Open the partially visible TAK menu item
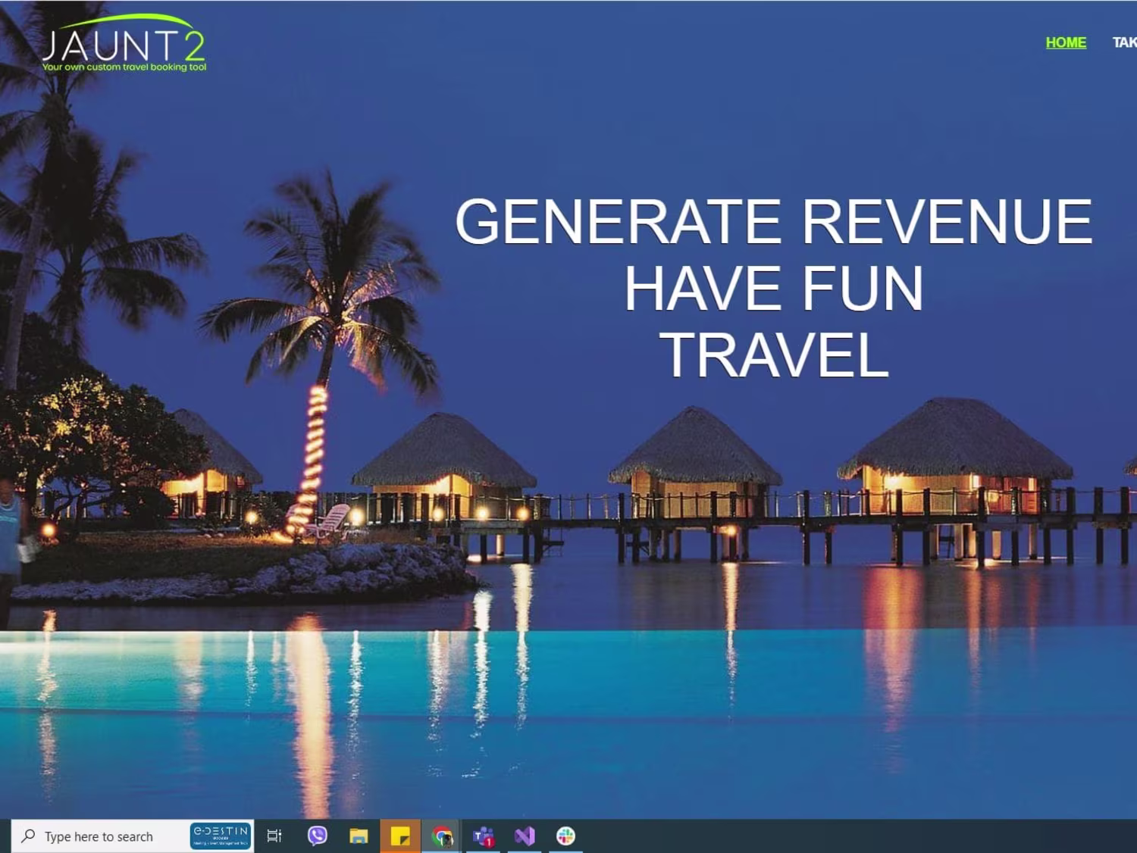1137x853 pixels. coord(1124,42)
